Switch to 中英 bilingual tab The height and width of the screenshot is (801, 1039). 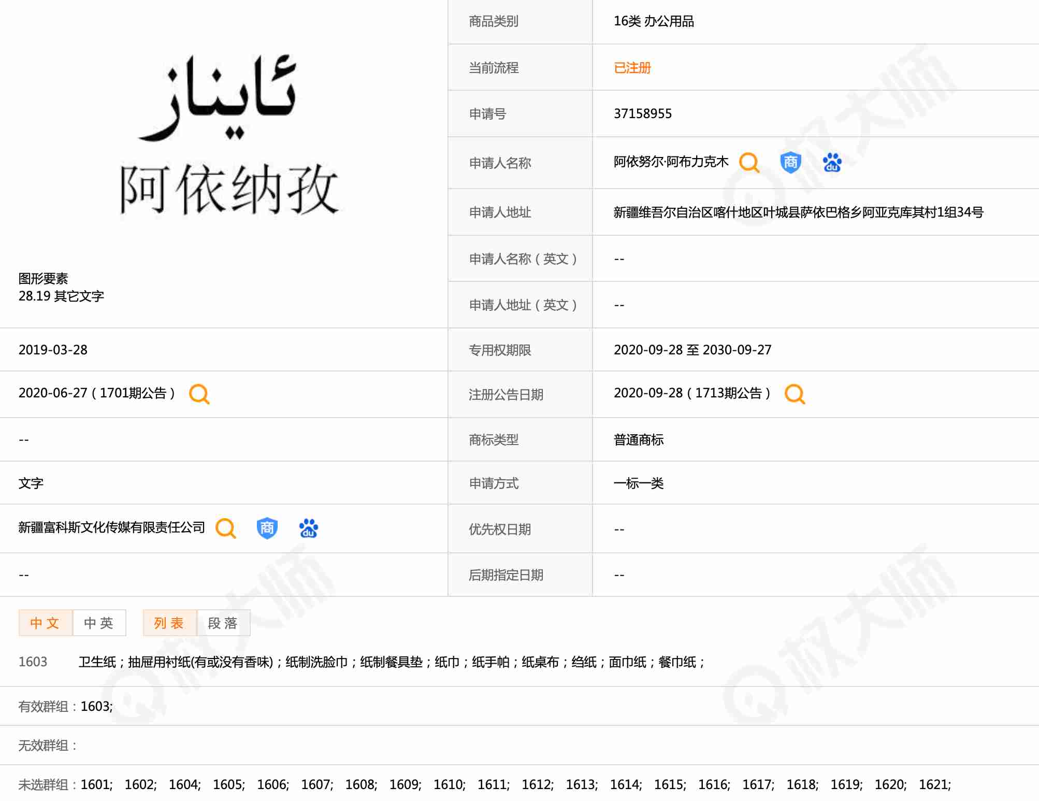tap(99, 623)
